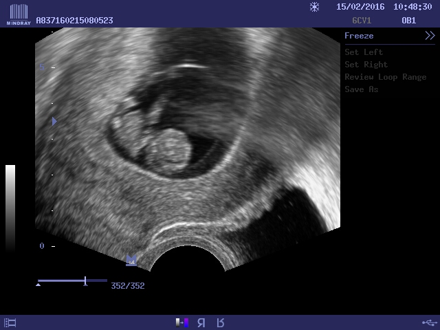Click the focus position triangle on depth scale

(x=54, y=121)
